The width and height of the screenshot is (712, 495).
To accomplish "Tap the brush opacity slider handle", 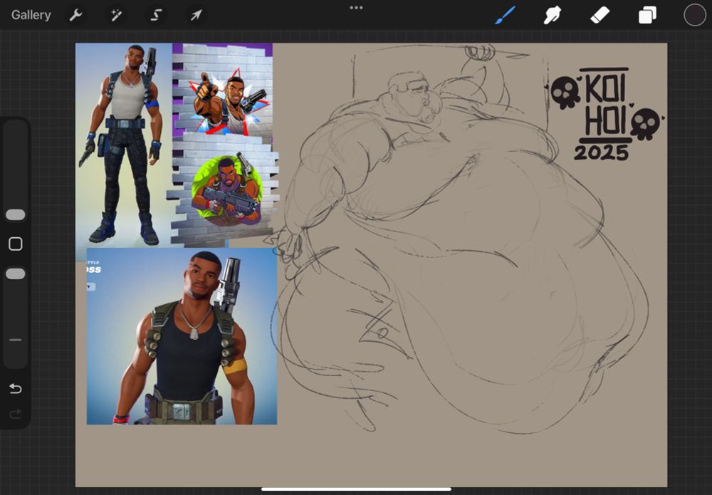I will tap(16, 273).
